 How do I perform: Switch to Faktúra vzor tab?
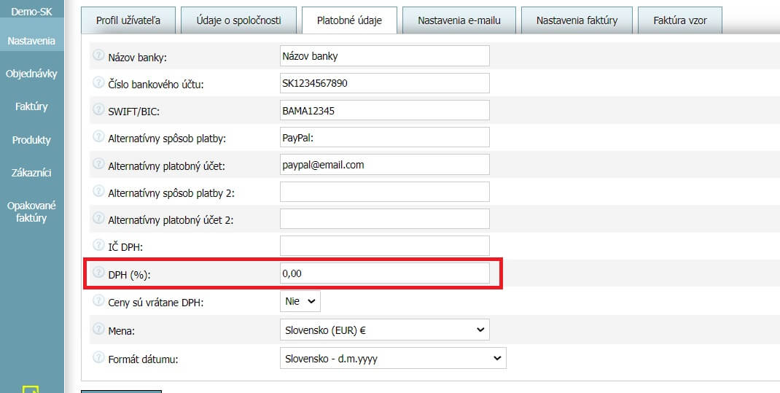coord(680,20)
